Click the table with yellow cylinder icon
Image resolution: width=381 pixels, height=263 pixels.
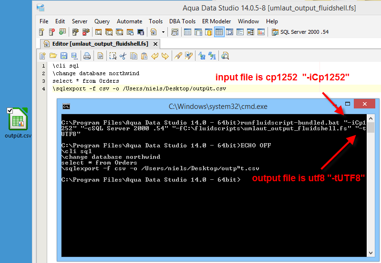pyautogui.click(x=208, y=32)
